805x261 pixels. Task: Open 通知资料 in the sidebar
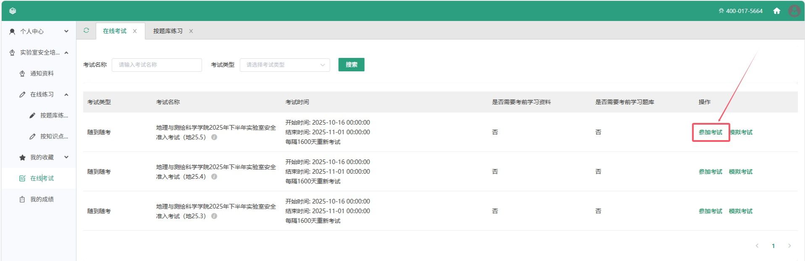point(42,73)
